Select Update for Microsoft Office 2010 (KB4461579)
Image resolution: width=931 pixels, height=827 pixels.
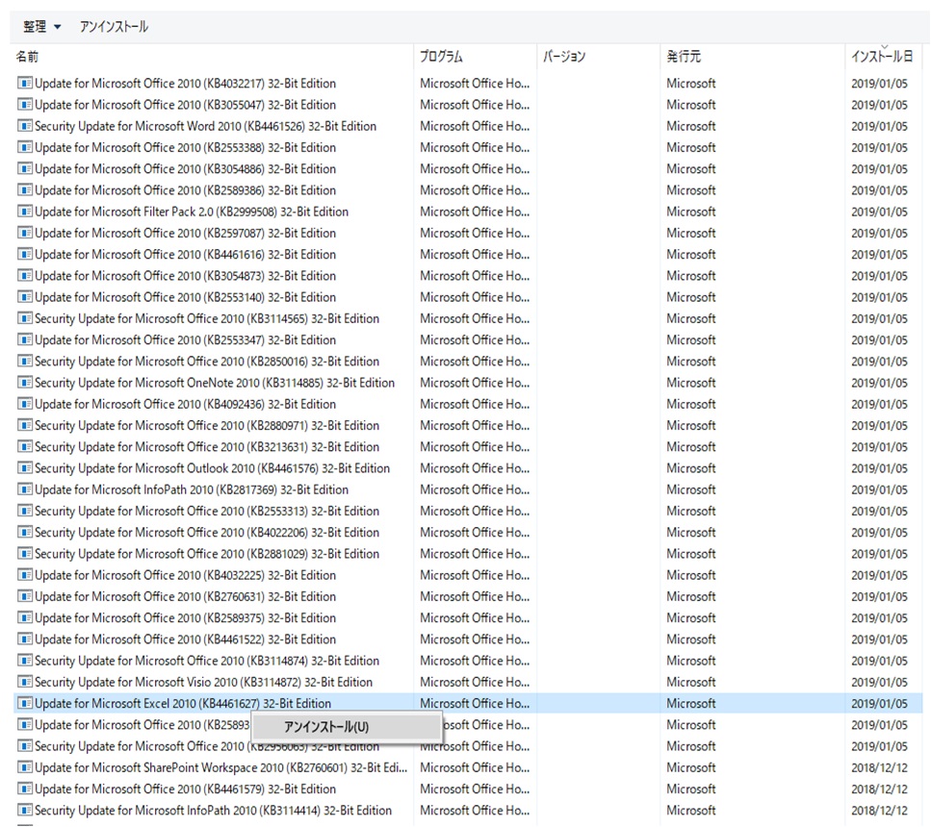click(x=185, y=789)
